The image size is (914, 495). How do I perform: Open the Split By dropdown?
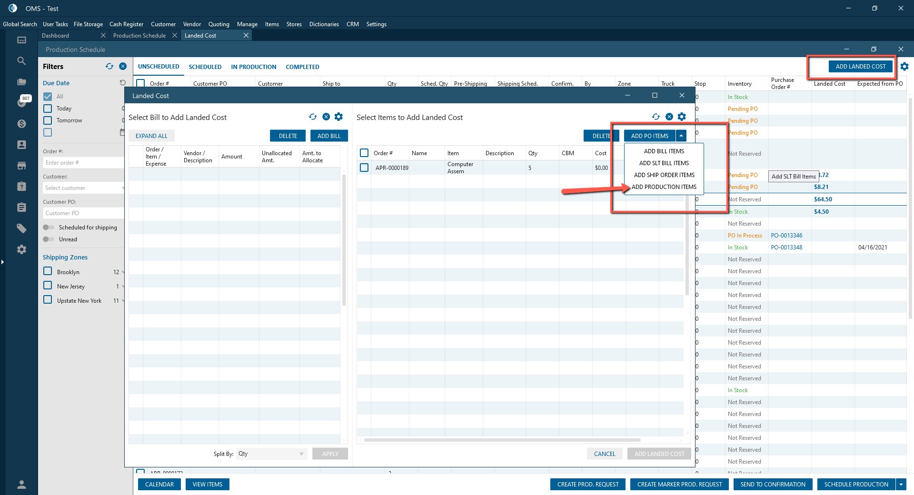(271, 454)
